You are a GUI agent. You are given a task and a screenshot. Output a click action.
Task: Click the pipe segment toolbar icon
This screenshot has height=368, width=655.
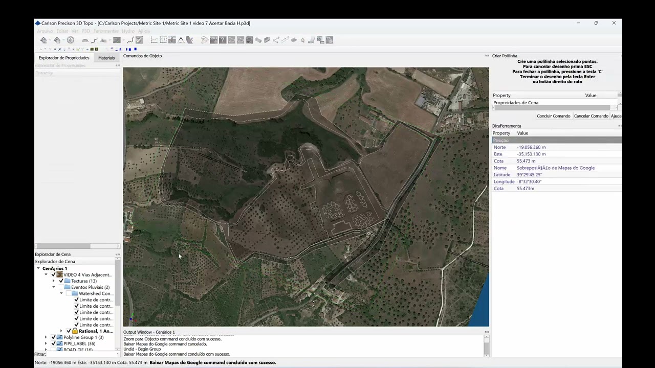click(x=258, y=40)
